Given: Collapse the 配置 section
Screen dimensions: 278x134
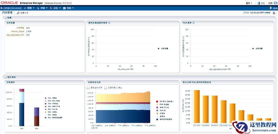Looking at the screenshot, I should point(6,18).
